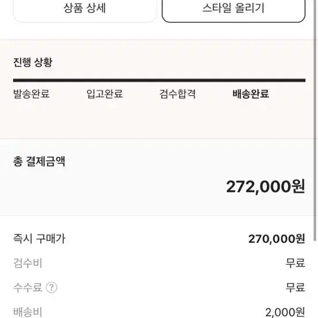
Task: Click the 무료 value beside 검수비
Action: (x=295, y=263)
